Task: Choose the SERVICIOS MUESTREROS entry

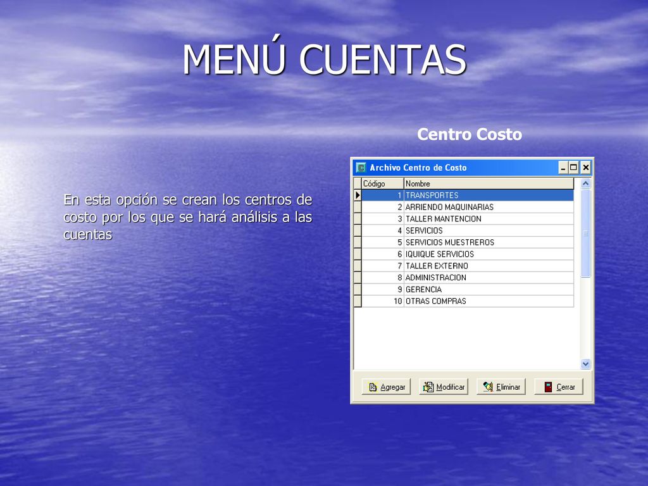Action: pyautogui.click(x=468, y=242)
